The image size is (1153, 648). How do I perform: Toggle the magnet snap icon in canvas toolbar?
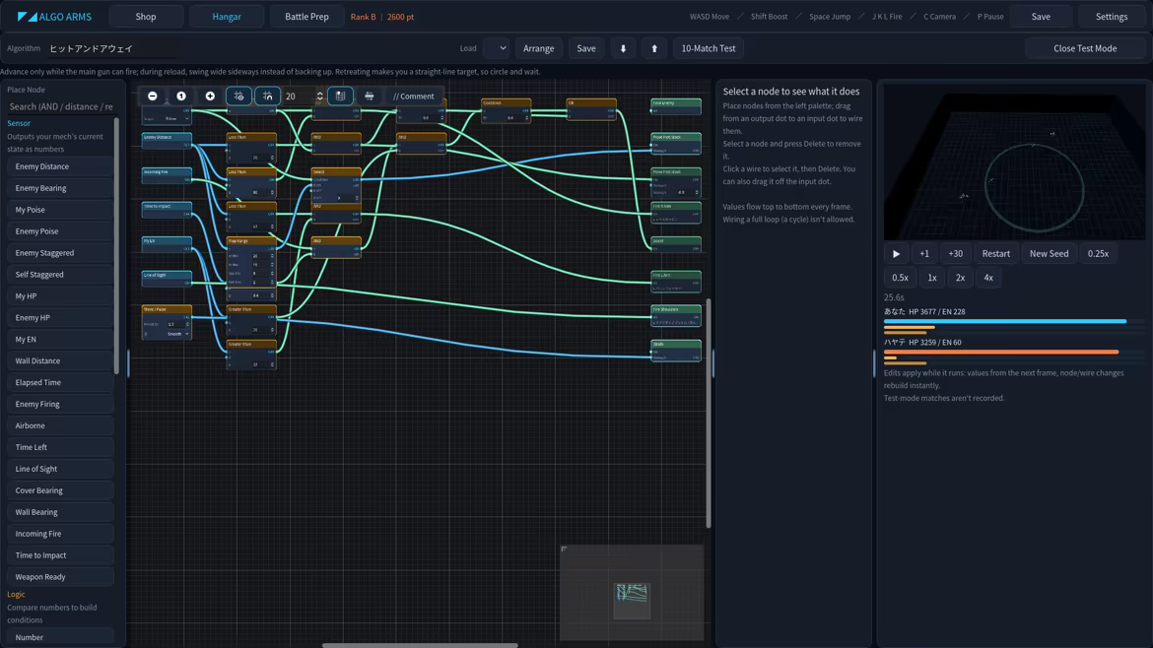(x=268, y=97)
